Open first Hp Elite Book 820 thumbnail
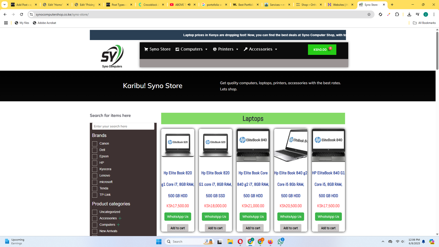439x247 pixels. click(x=178, y=145)
